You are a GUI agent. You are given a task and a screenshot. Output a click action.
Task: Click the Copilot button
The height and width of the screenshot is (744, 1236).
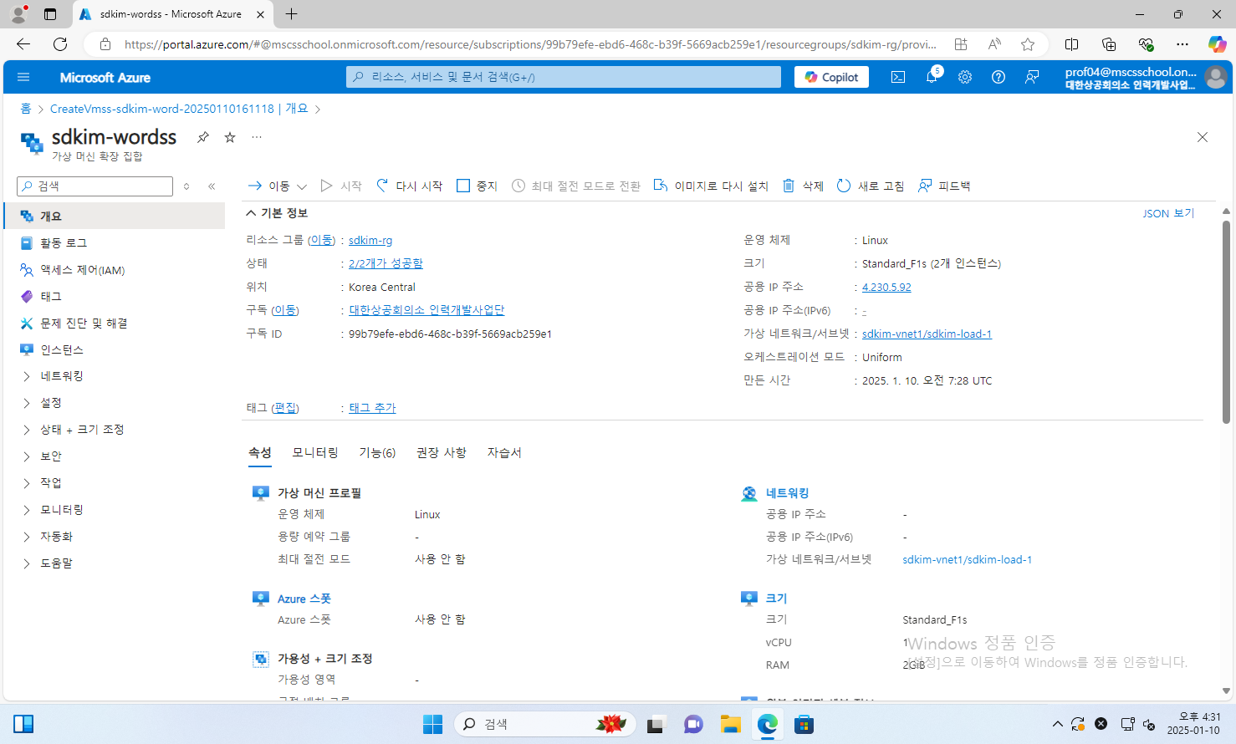point(832,77)
